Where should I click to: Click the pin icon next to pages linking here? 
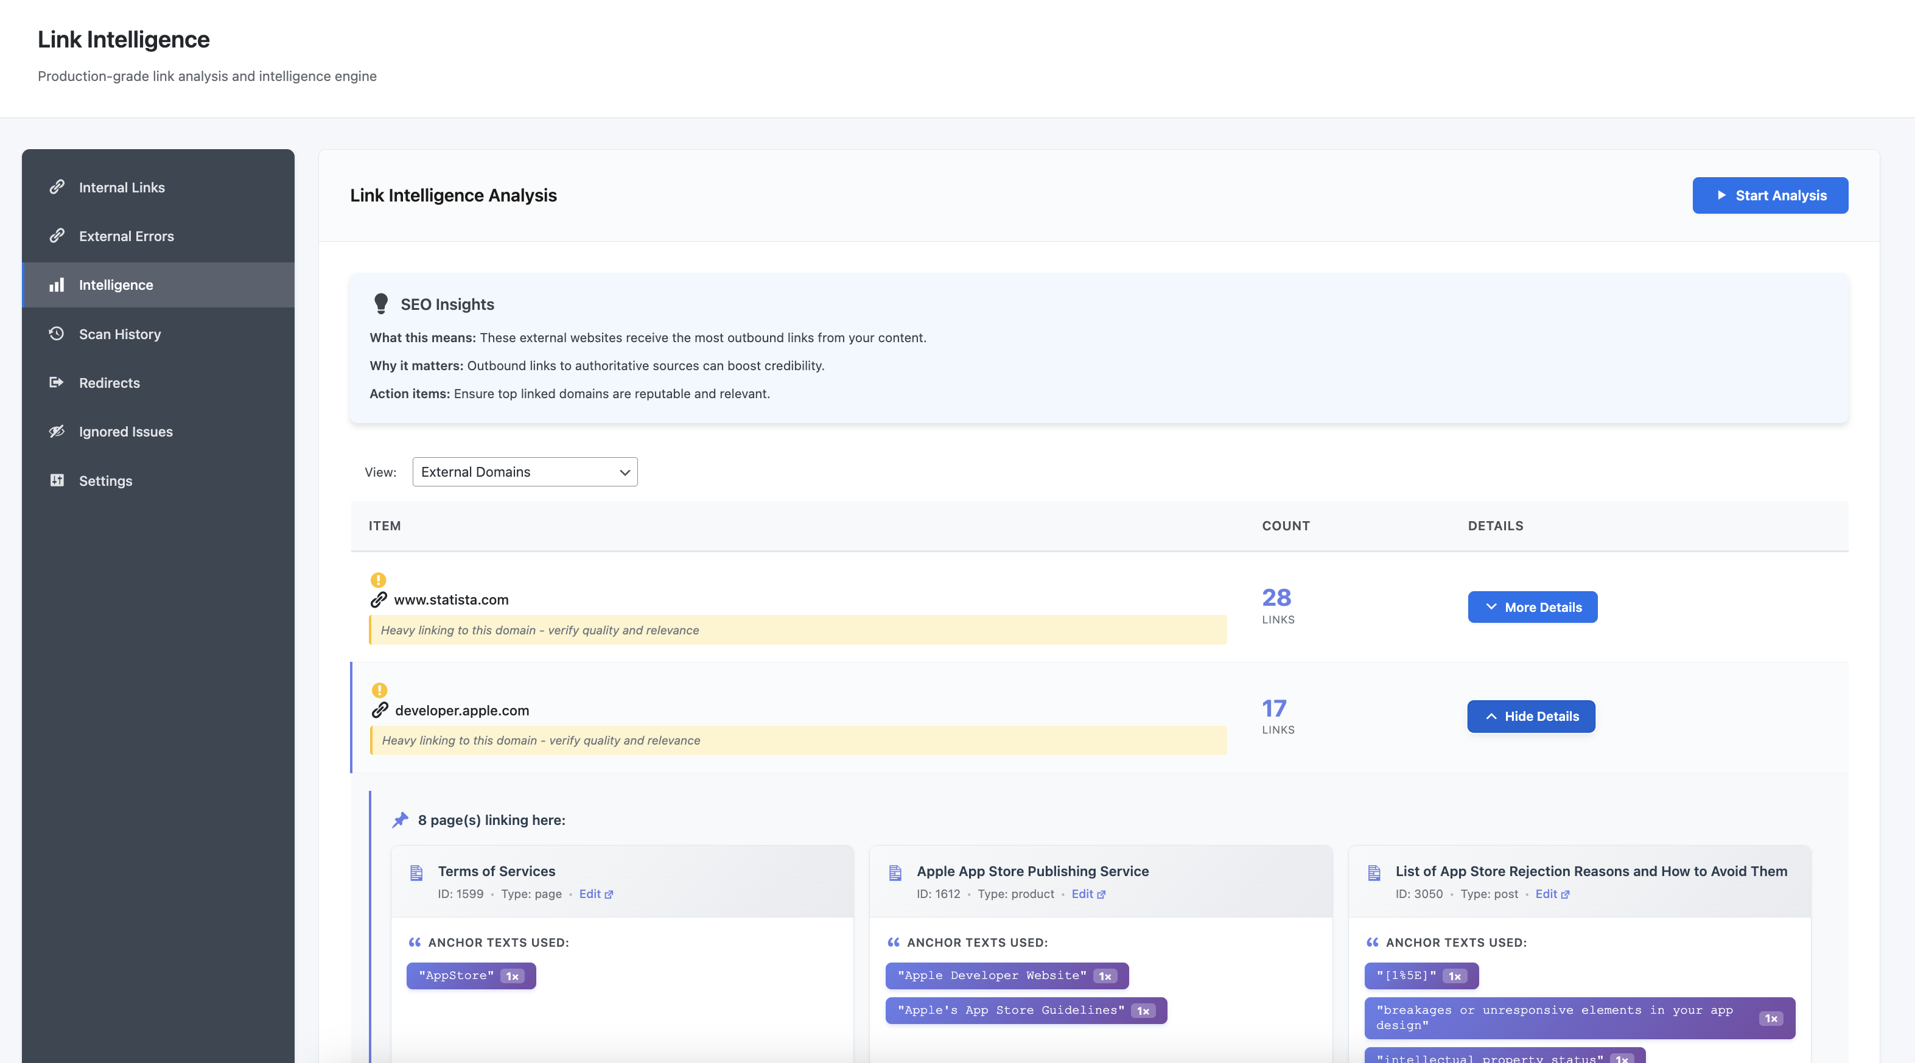click(x=401, y=820)
